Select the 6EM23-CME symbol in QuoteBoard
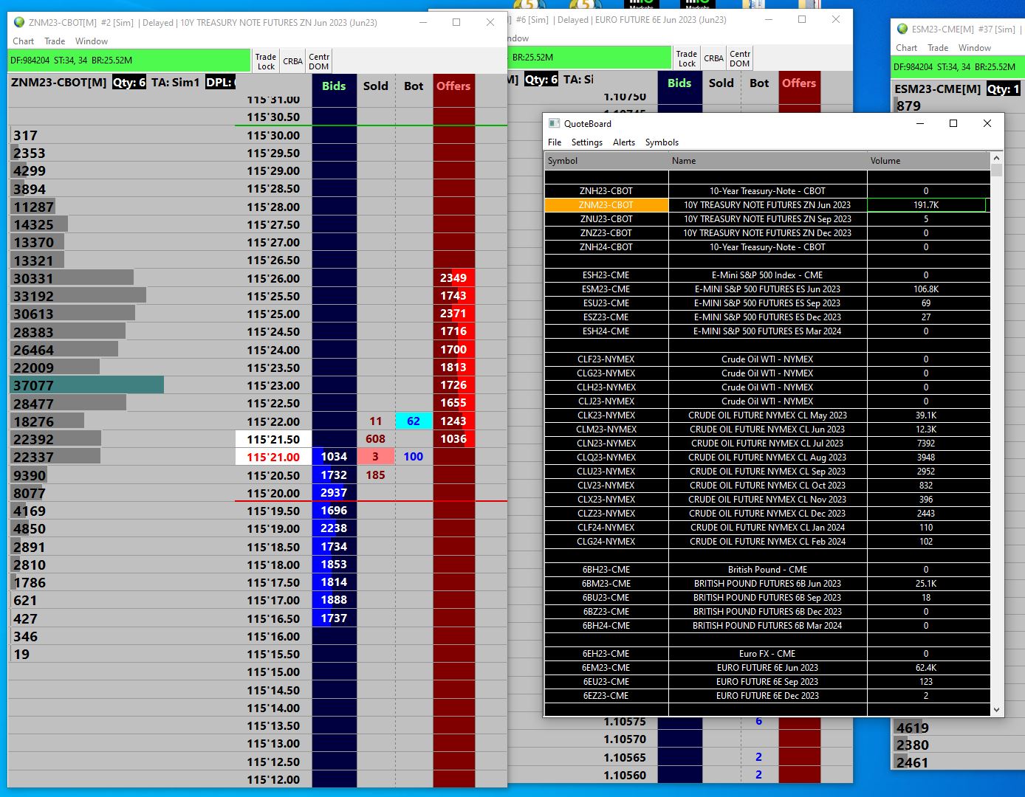This screenshot has height=797, width=1025. pyautogui.click(x=606, y=668)
